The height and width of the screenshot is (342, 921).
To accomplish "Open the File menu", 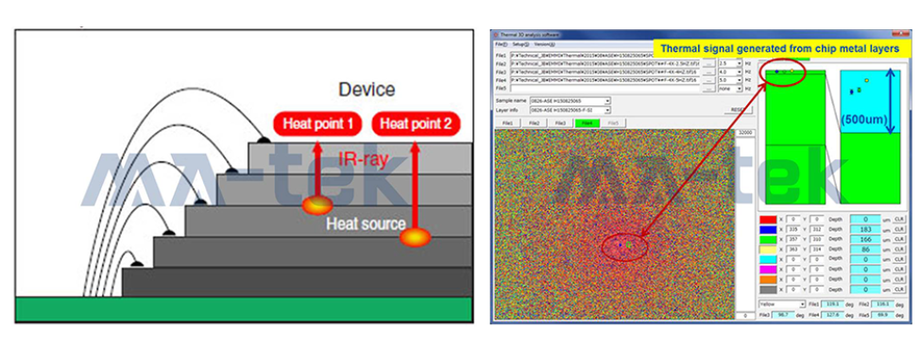I will click(x=501, y=44).
